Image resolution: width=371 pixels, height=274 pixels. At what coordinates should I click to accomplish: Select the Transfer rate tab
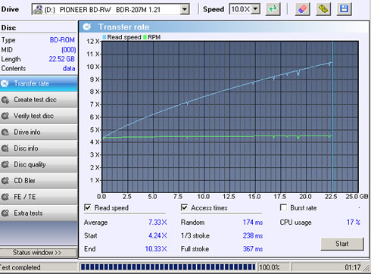point(39,83)
